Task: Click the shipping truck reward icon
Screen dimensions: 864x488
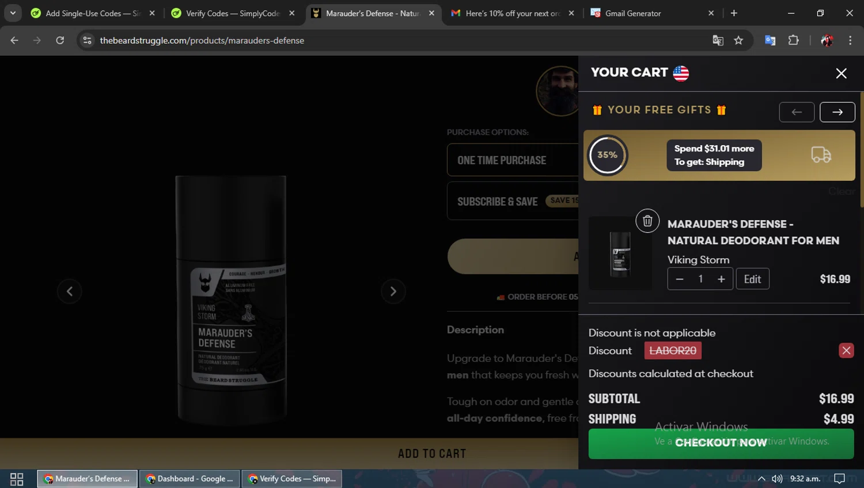Action: coord(821,154)
